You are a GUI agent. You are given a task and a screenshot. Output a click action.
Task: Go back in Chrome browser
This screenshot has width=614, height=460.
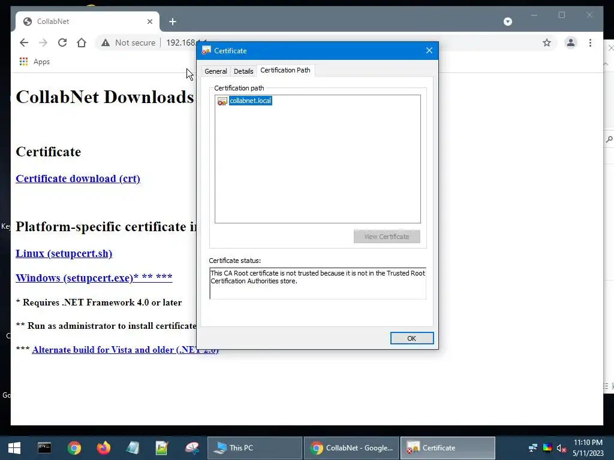coord(24,43)
